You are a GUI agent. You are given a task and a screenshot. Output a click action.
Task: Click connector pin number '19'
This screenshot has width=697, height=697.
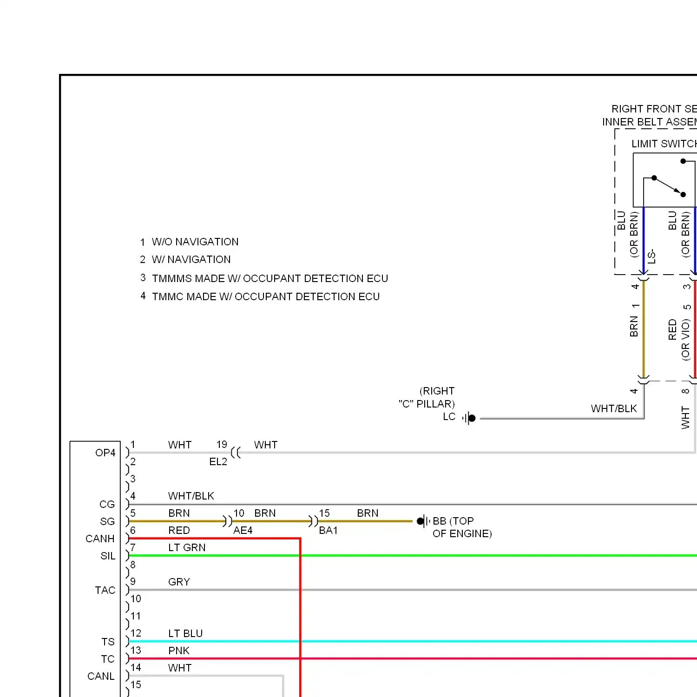coord(222,445)
